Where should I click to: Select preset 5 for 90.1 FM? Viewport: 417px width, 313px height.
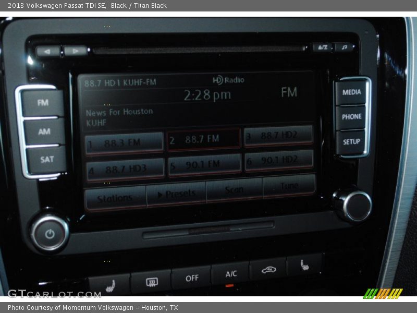click(x=205, y=165)
